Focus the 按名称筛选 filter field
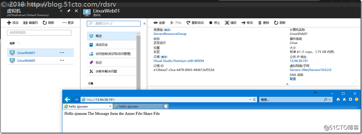Screen dimensions: 362x134 39,33
